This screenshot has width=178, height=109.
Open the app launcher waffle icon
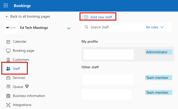[6, 6]
